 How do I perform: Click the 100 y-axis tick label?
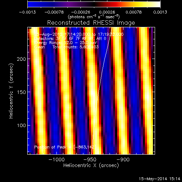(21, 125)
